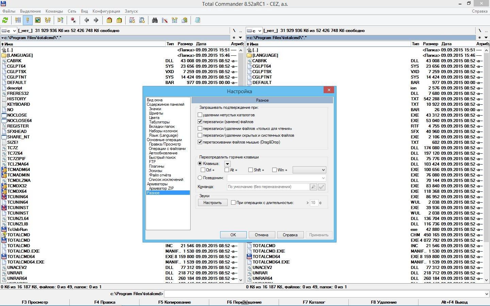Uncheck the Drag&Drop confirmation checkbox
Viewport: 490px width, 306px height.
pyautogui.click(x=200, y=142)
